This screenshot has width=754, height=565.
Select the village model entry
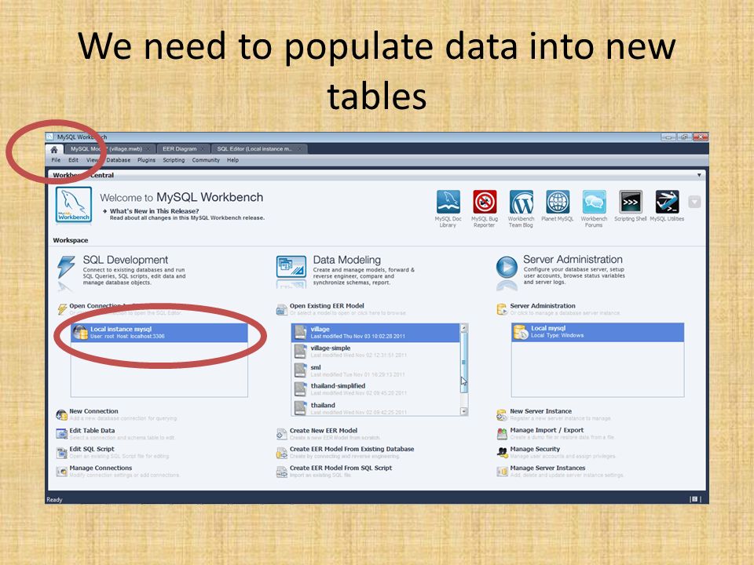375,333
